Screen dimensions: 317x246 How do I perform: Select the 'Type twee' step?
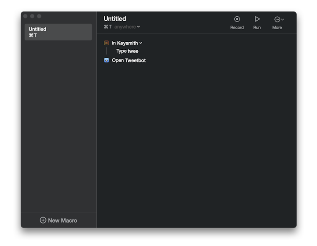[127, 51]
